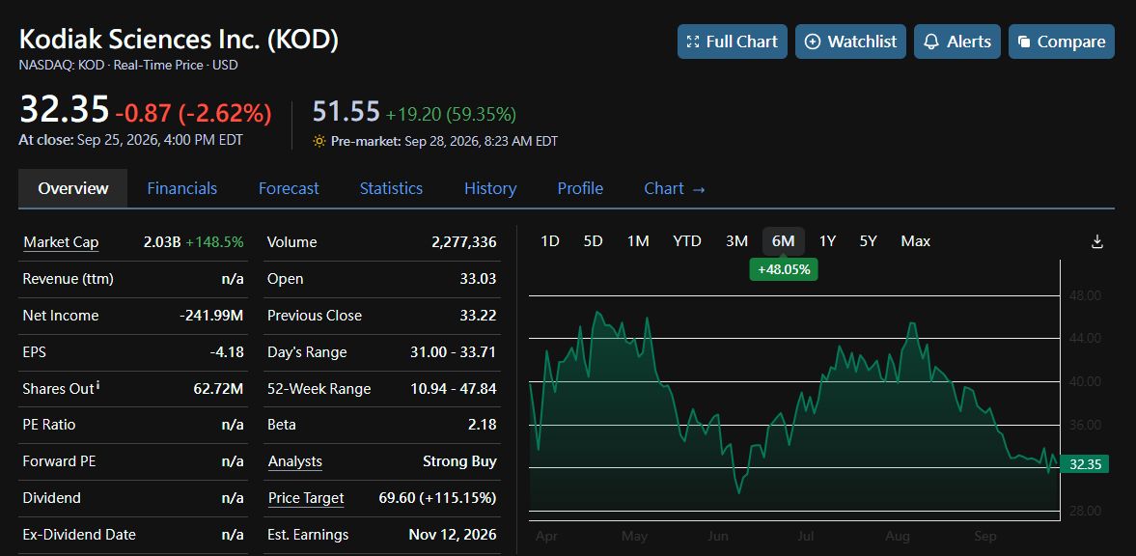
Task: Click the Net Income value -241.99M
Action: (211, 316)
